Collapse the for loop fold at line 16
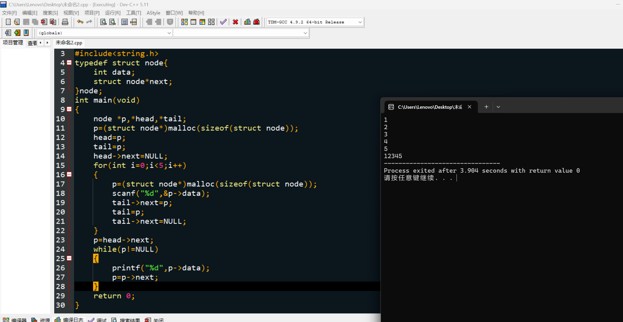The image size is (623, 322). [69, 174]
